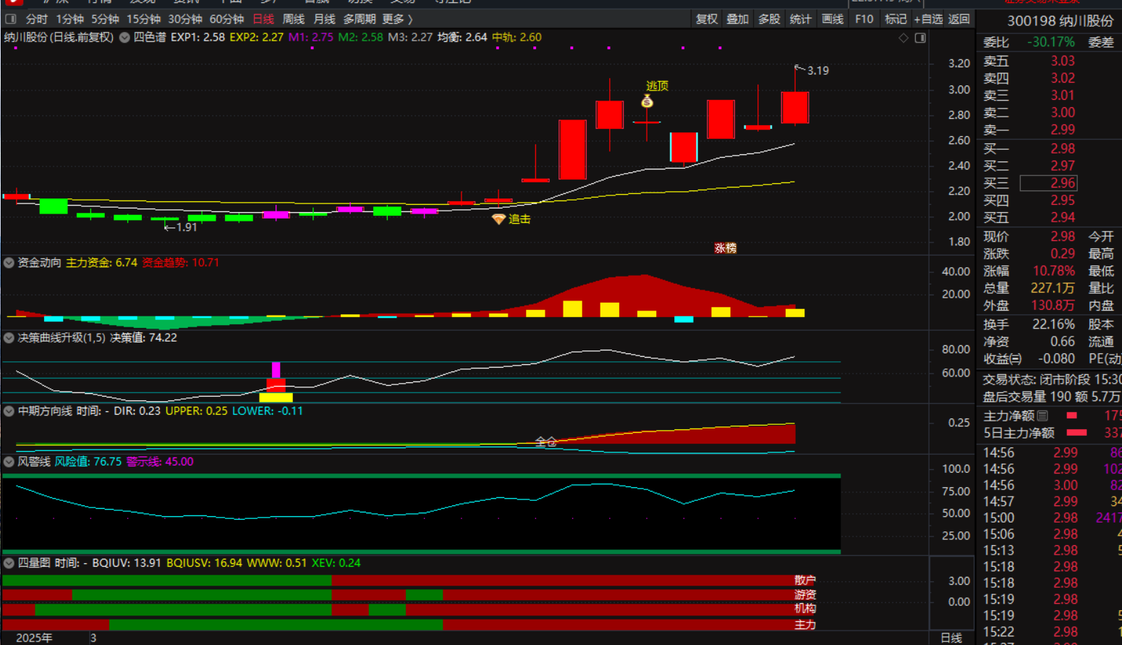Image resolution: width=1122 pixels, height=645 pixels.
Task: Click the 5日主力净额 red bar
Action: [1077, 433]
